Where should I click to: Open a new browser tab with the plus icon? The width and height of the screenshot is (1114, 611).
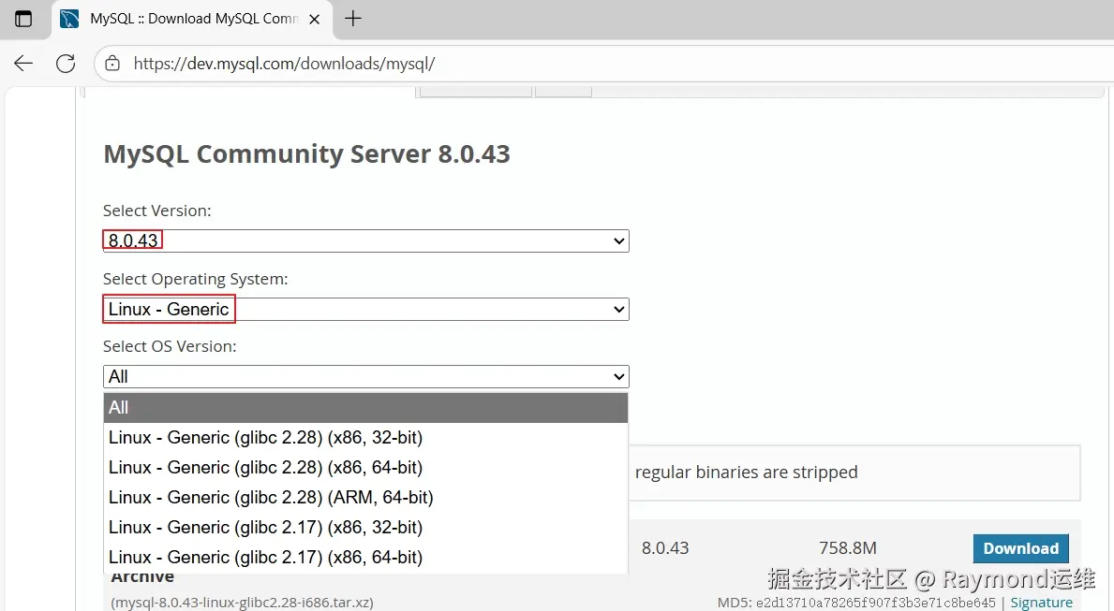tap(353, 19)
